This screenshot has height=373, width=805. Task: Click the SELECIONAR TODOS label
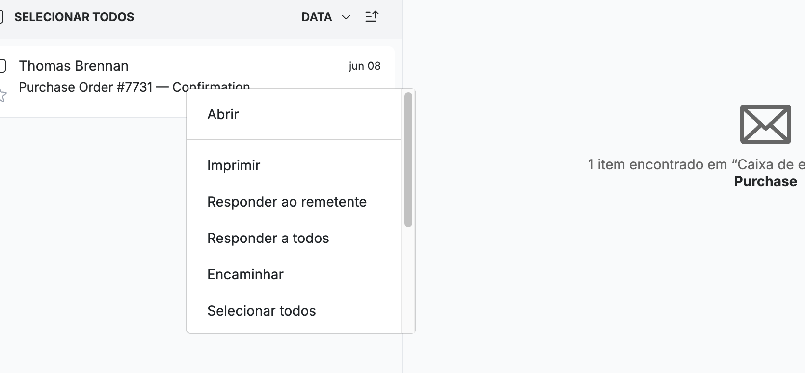tap(74, 17)
